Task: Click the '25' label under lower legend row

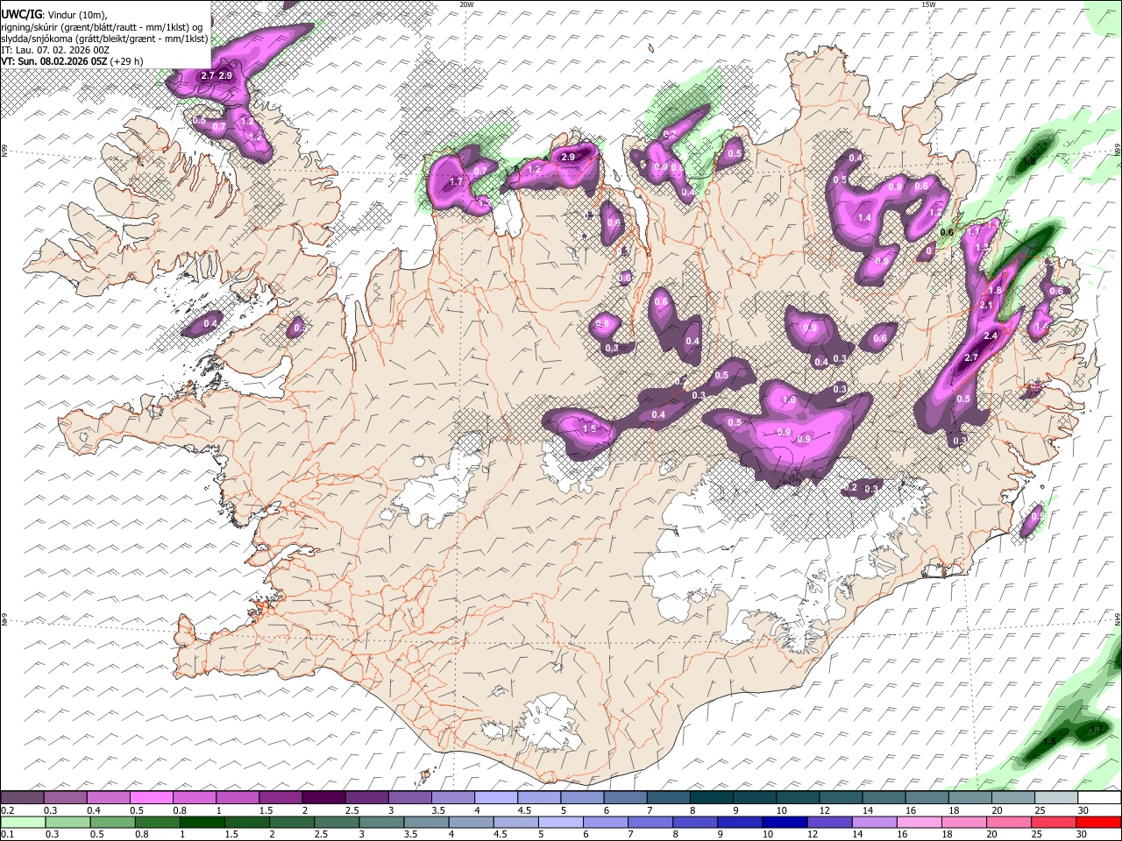Action: 1037,835
